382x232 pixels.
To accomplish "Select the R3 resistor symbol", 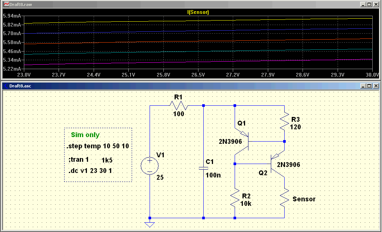I will 284,121.
